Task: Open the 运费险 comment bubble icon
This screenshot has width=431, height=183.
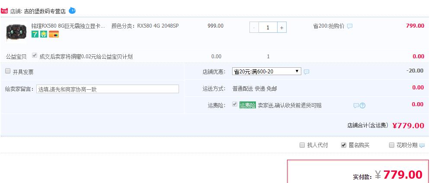Action: [356, 106]
